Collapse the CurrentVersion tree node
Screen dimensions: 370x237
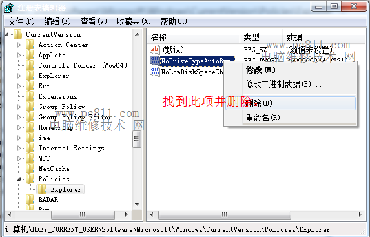coord(7,34)
